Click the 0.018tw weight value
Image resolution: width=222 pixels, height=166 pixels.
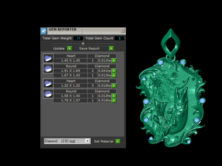coord(105,86)
